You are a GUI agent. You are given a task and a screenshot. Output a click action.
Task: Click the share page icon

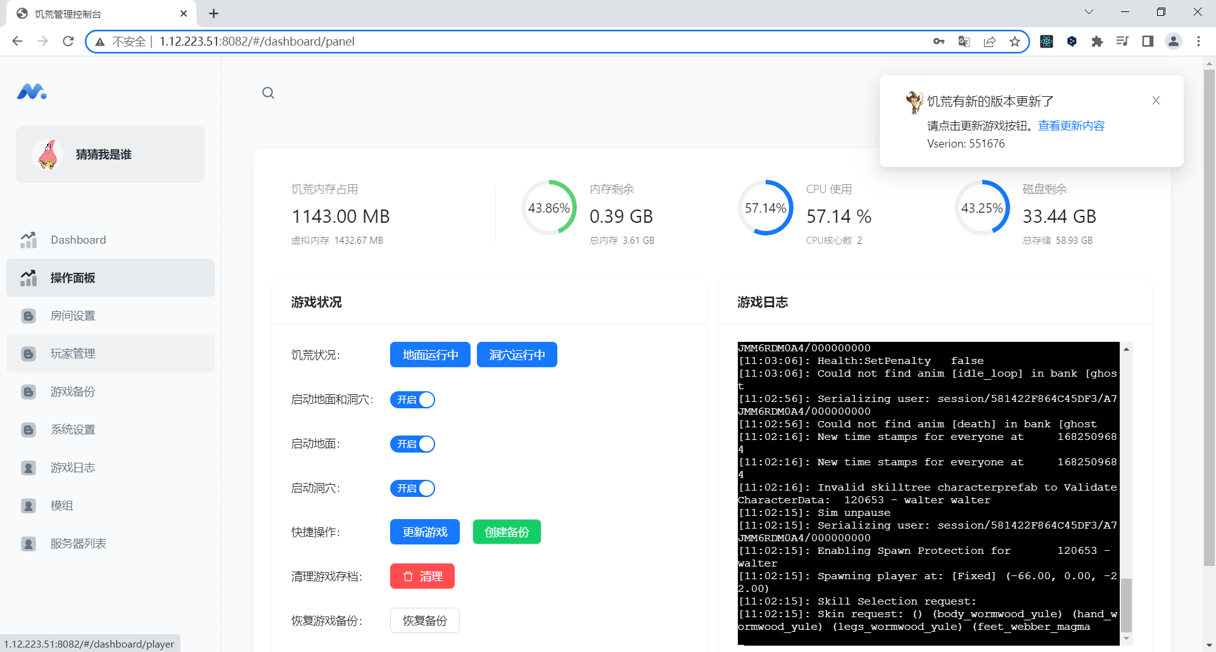point(989,41)
